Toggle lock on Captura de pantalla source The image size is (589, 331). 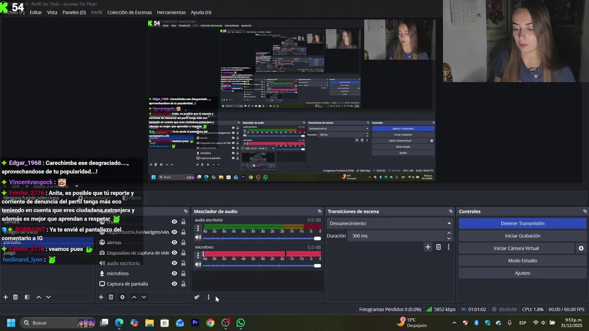[x=183, y=284]
